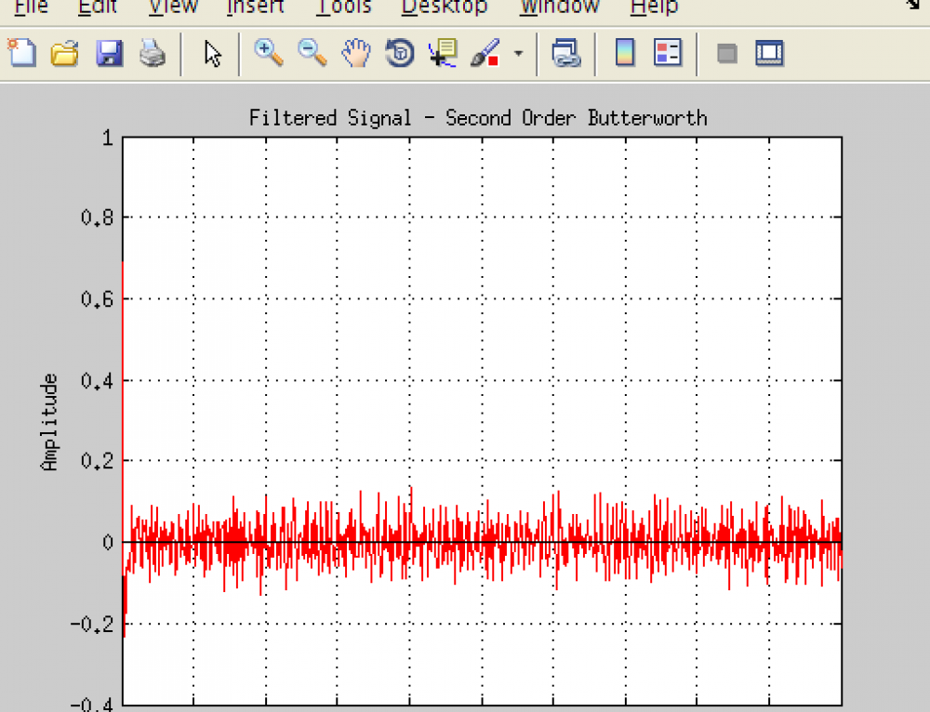The width and height of the screenshot is (930, 712).
Task: Select the Brush/Select Data tool
Action: point(485,53)
